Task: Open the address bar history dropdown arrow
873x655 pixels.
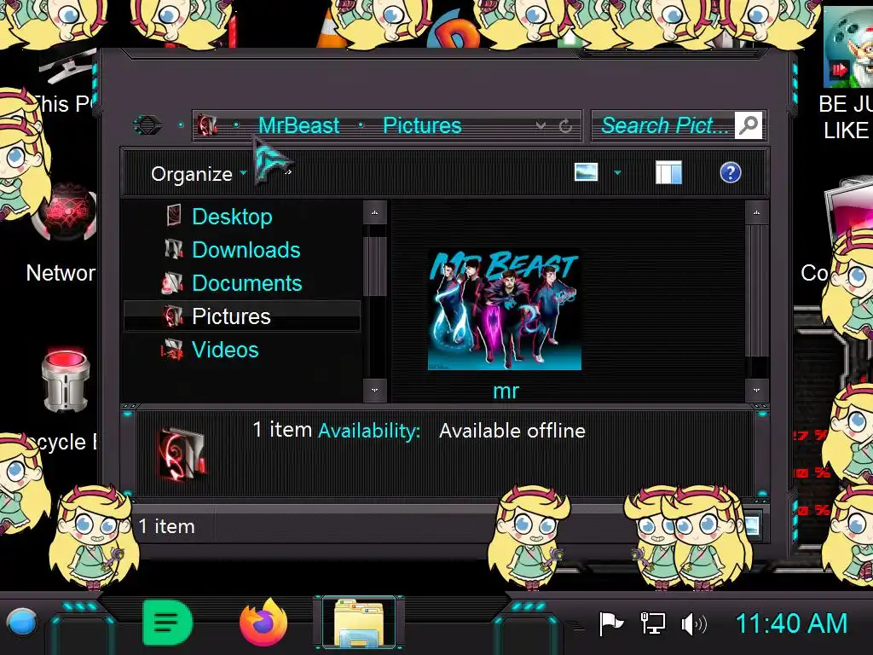Action: click(540, 126)
